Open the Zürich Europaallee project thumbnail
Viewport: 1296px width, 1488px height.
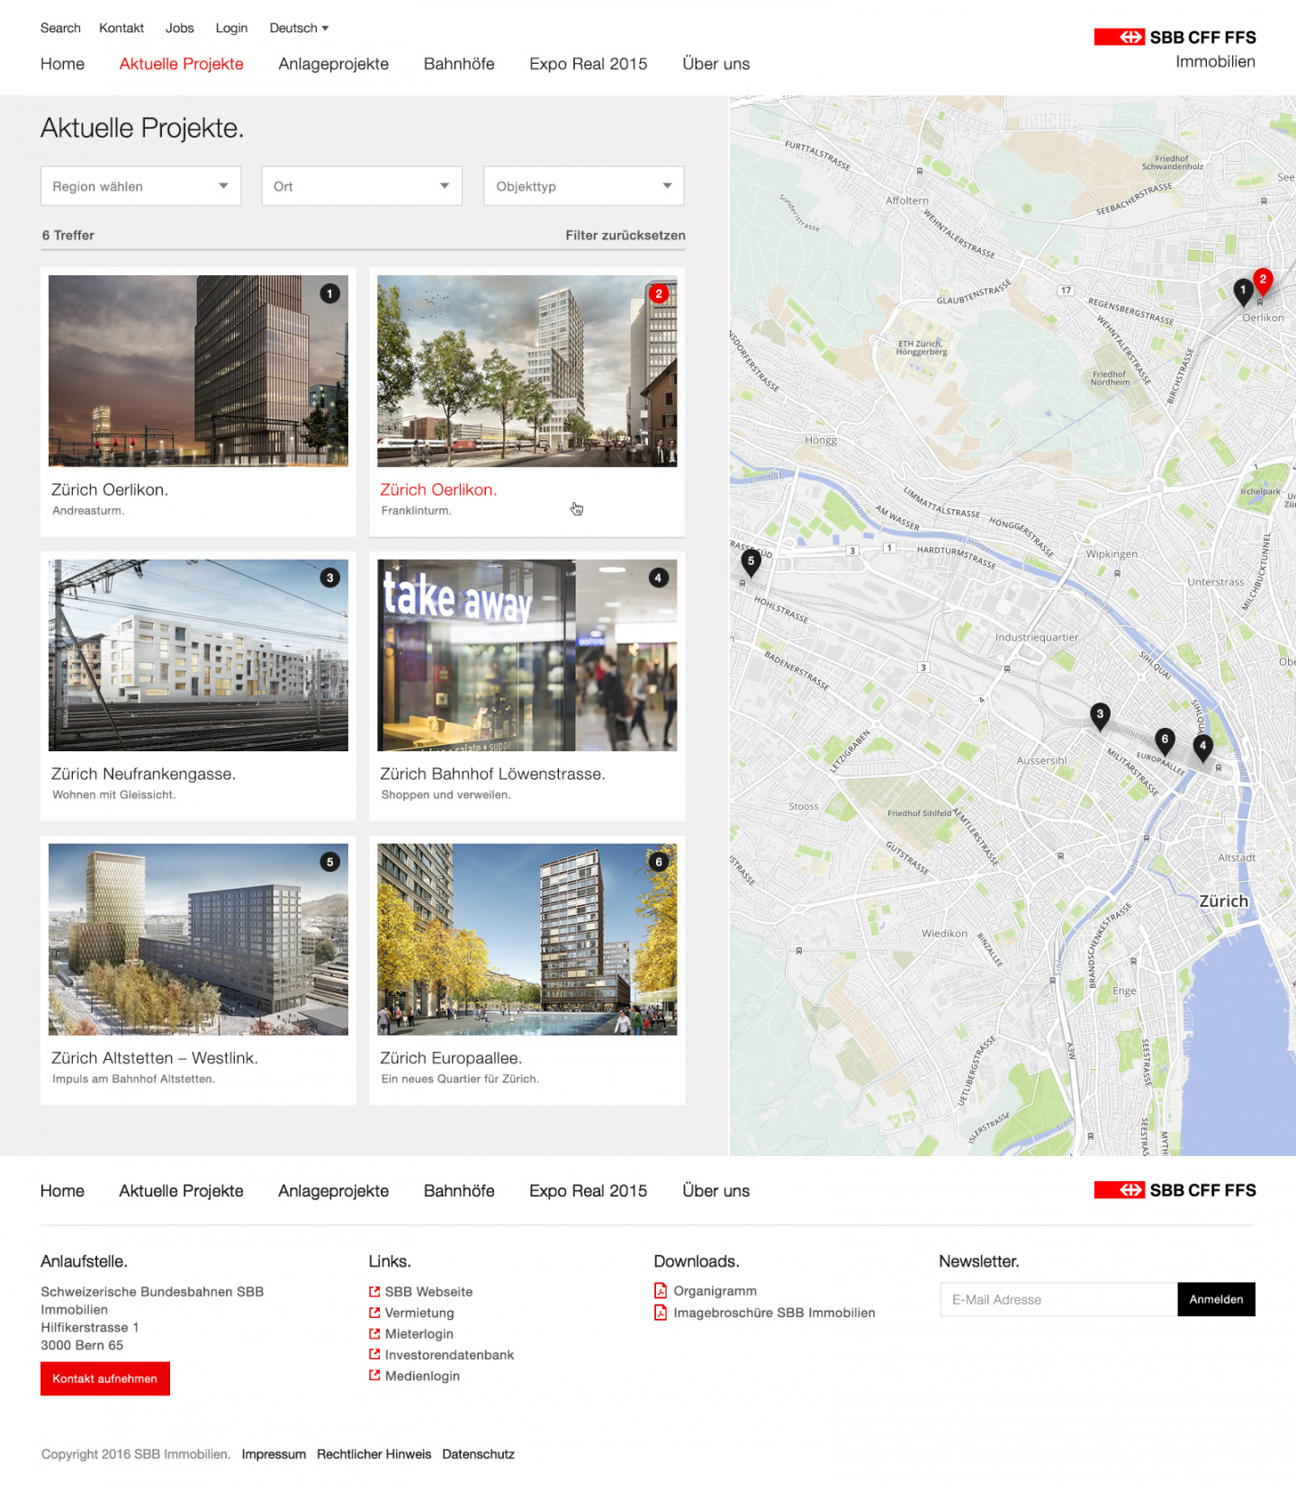526,939
